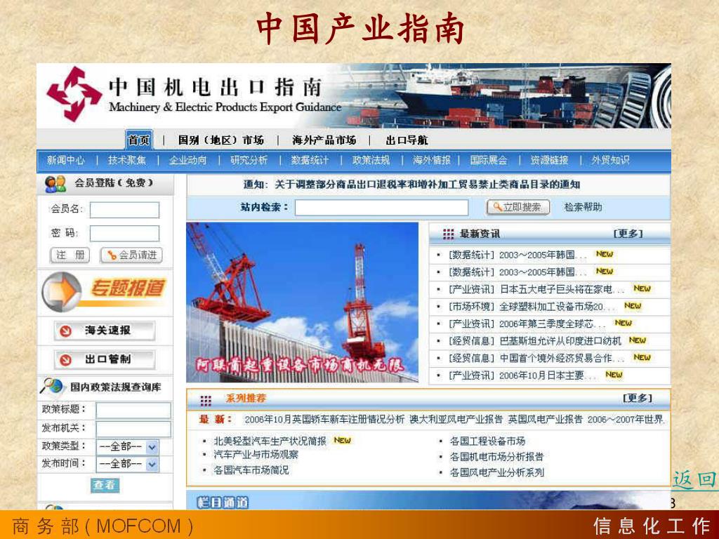Open 研究分析 menu item

coord(249,161)
